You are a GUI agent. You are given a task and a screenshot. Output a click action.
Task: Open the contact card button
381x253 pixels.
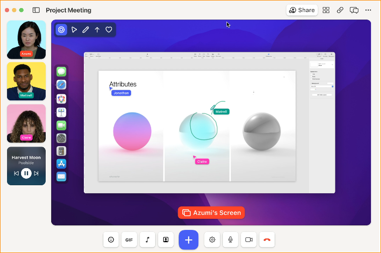166,239
